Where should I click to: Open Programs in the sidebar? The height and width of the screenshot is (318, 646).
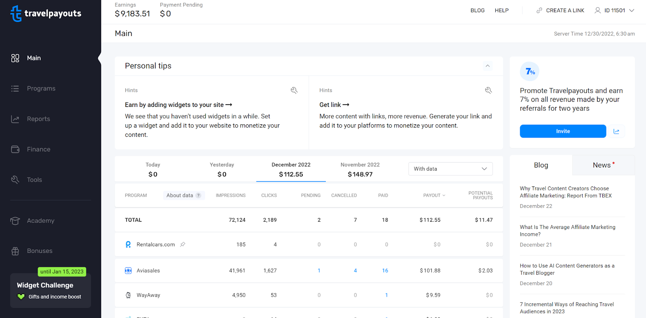point(41,88)
